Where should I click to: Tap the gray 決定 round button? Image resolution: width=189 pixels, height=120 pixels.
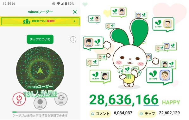click(x=40, y=103)
